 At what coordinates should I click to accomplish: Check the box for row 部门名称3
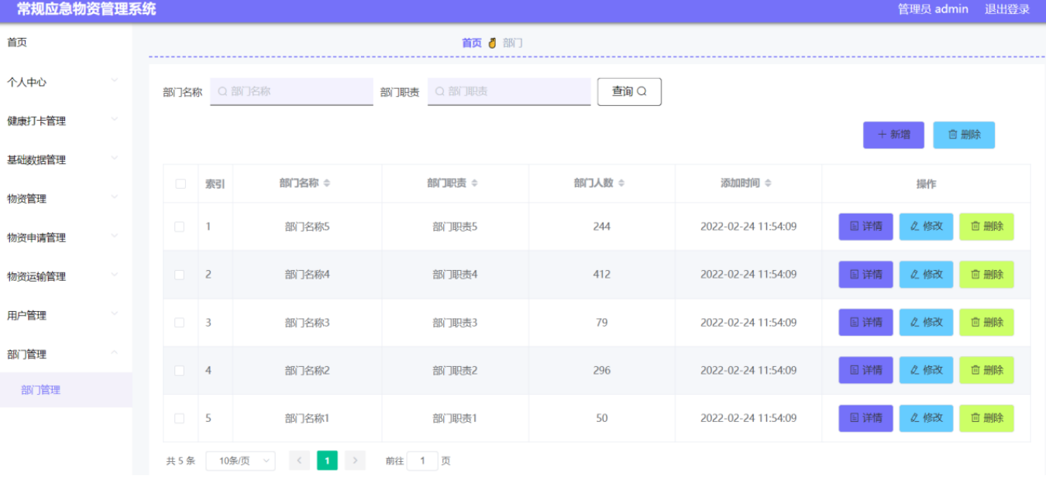coord(180,323)
